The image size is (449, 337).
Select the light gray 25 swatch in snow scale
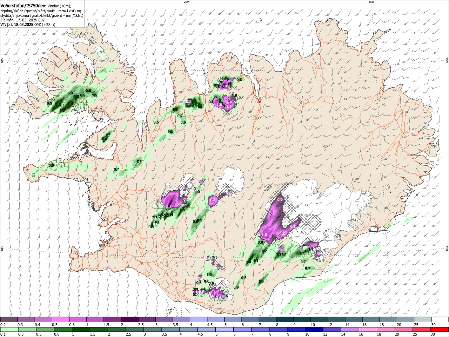423,319
